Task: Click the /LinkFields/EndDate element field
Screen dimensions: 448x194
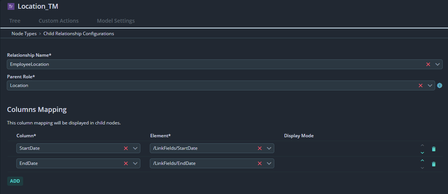Action: click(x=212, y=163)
